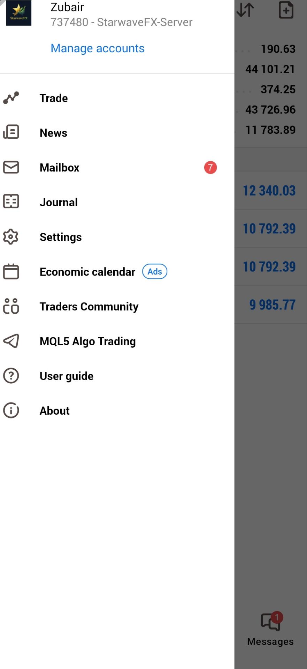307x669 pixels.
Task: Tap the sort arrows icon at the top
Action: point(245,10)
